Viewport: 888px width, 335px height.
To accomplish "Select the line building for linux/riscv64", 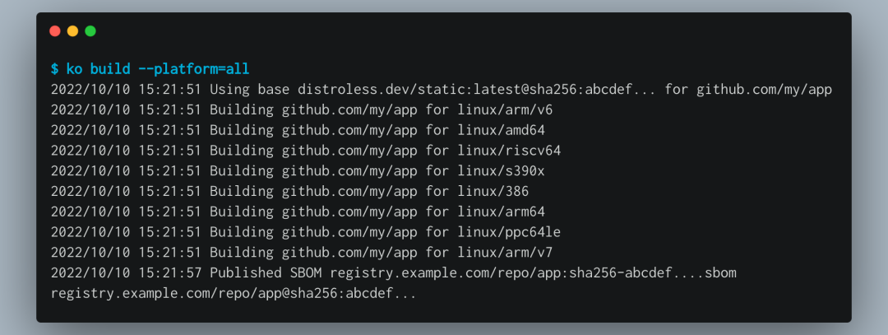I will (305, 151).
